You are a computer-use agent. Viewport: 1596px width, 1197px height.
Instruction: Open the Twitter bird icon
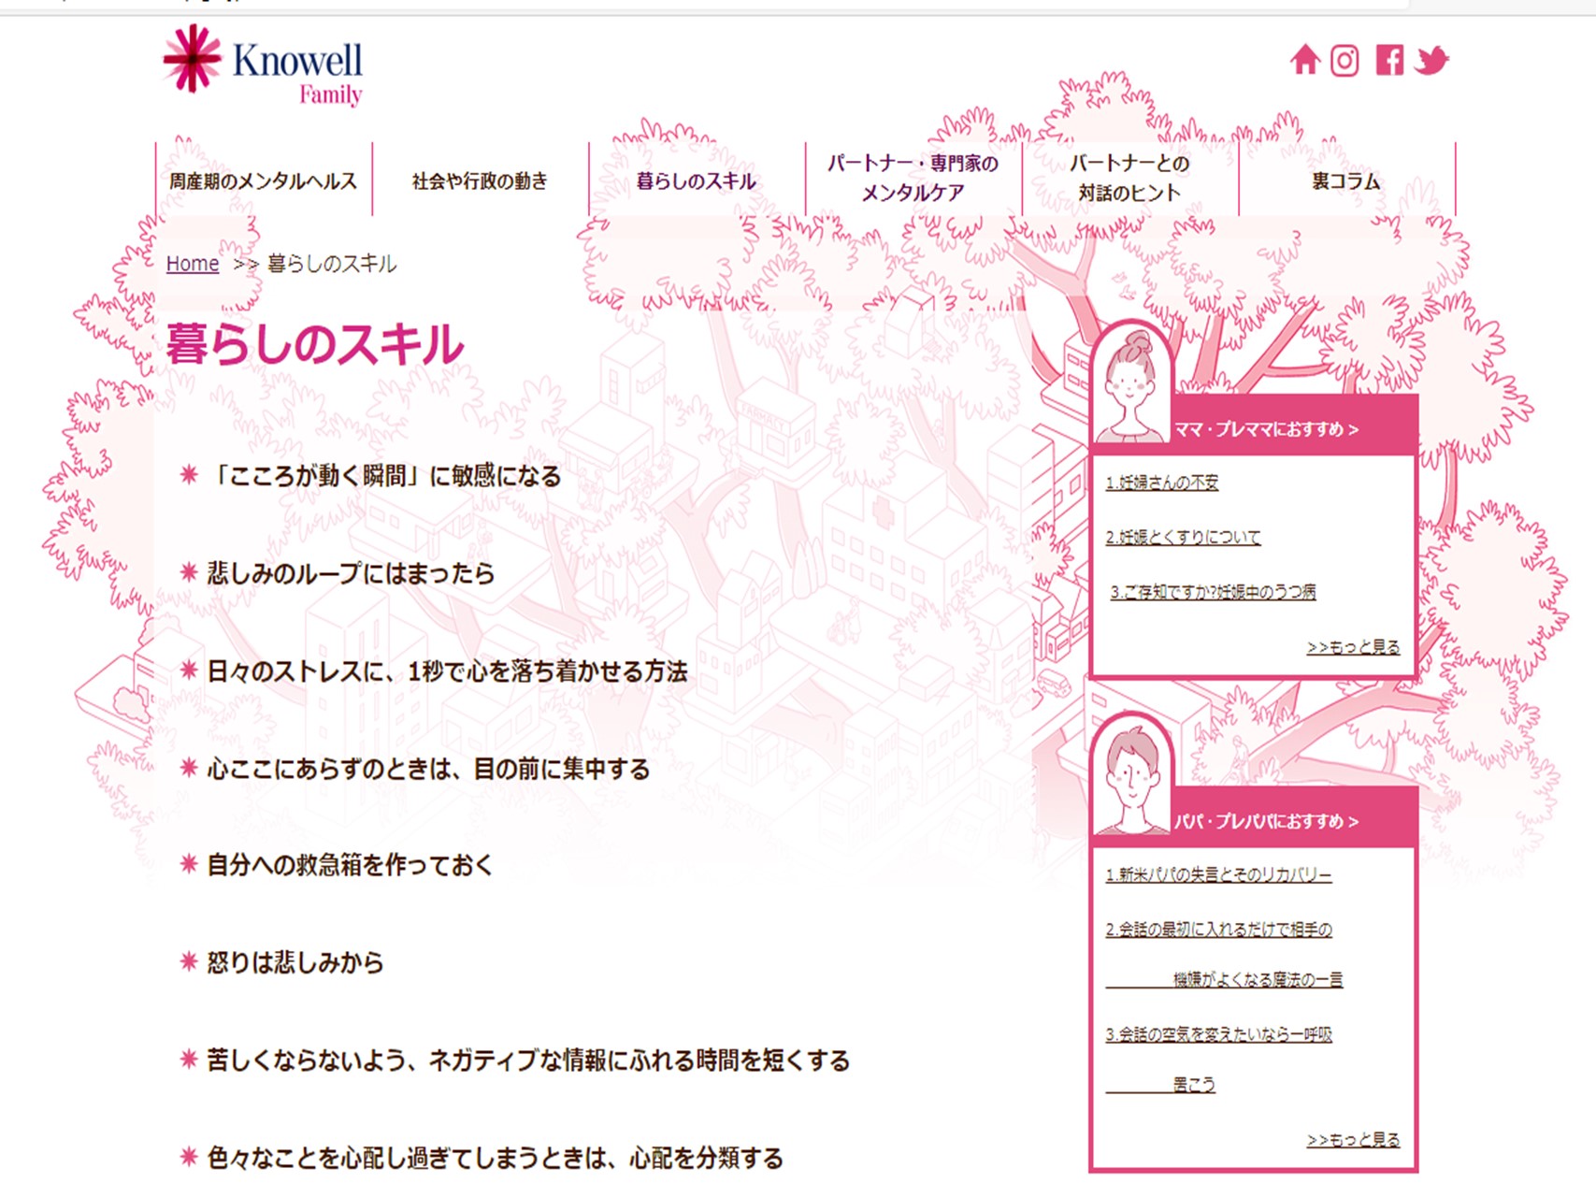[x=1431, y=61]
